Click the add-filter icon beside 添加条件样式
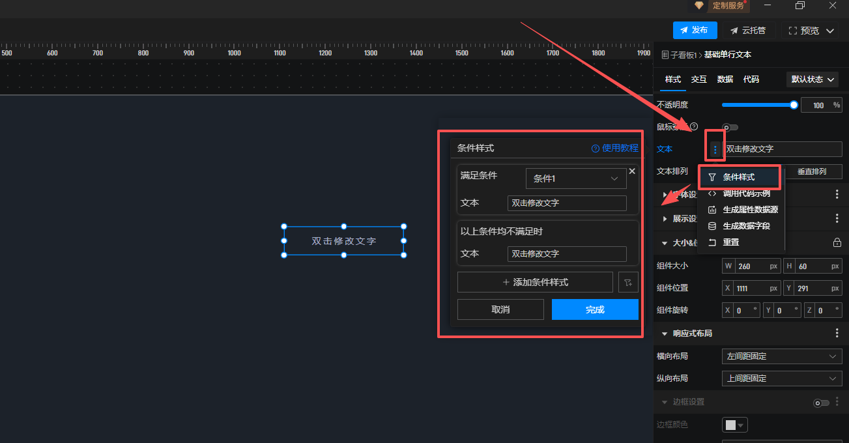849x443 pixels. coord(628,282)
